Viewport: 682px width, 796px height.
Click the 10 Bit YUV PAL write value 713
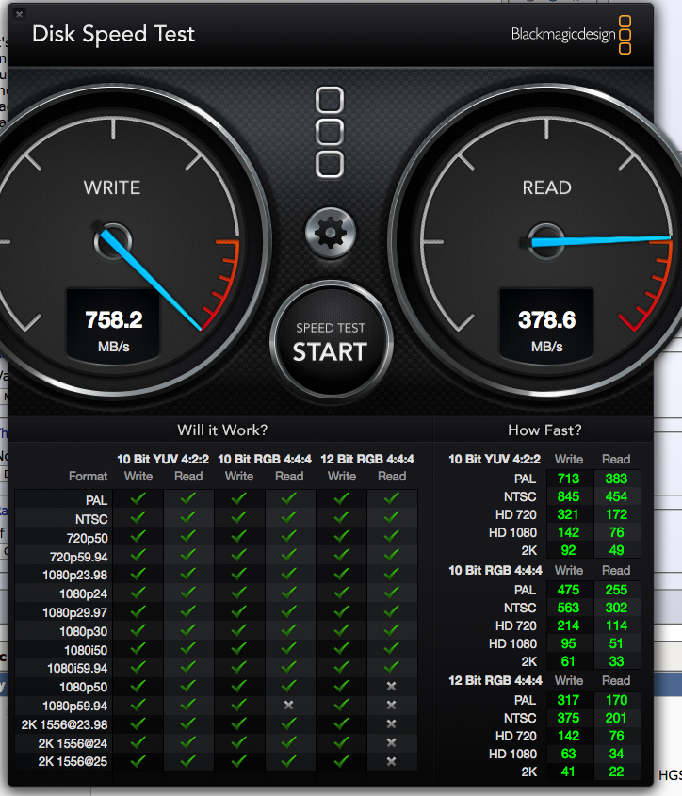point(568,479)
